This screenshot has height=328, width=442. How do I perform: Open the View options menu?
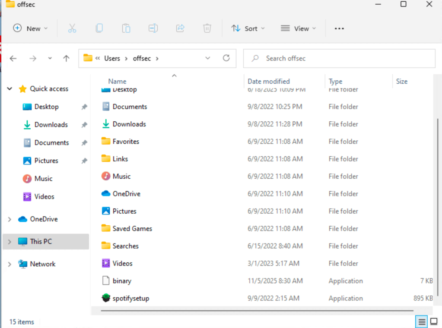pyautogui.click(x=298, y=28)
